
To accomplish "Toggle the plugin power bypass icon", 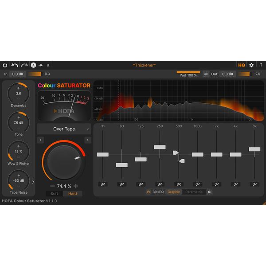I will pos(5,65).
